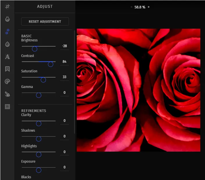Click the Gamma value field 0
Viewport: 205px width, 180px height.
[65, 93]
